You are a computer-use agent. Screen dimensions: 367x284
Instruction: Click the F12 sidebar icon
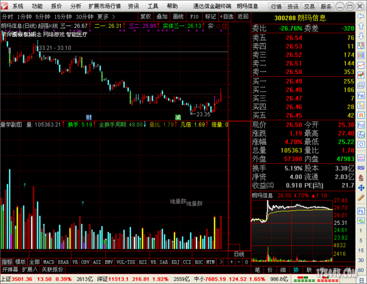pyautogui.click(x=361, y=125)
